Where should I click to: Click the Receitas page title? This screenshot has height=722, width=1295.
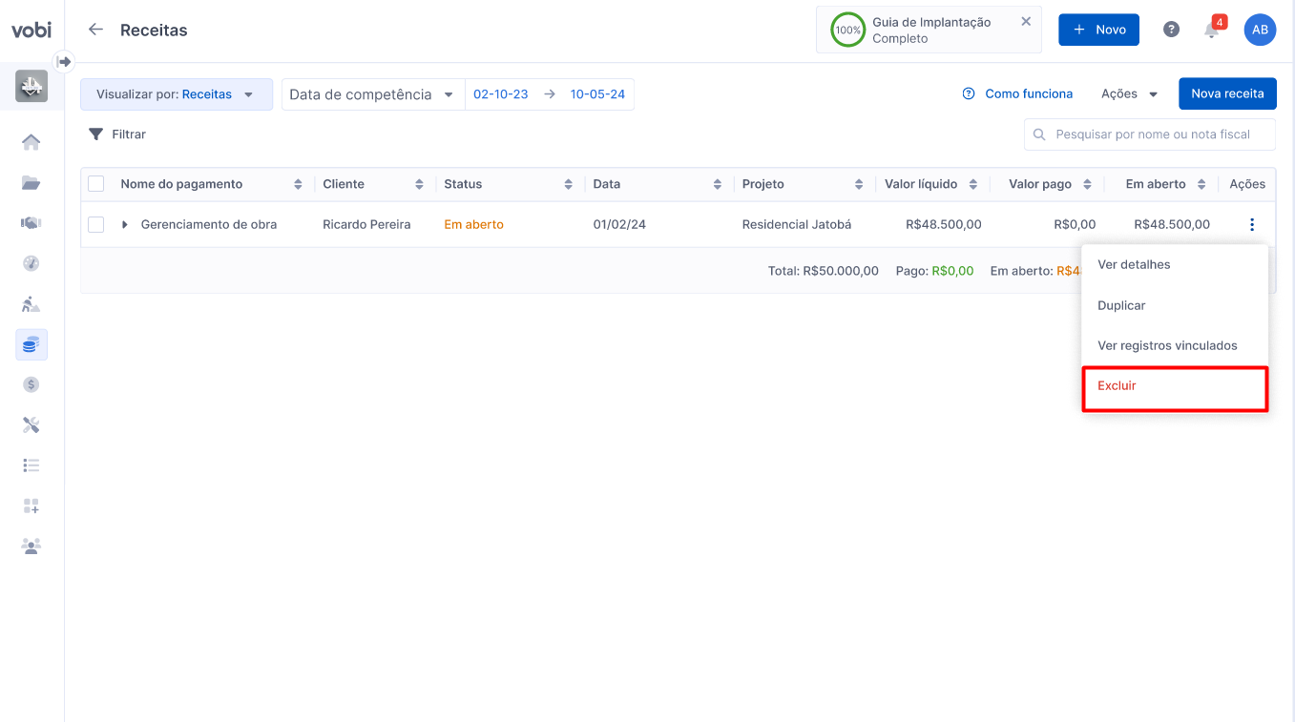[154, 31]
